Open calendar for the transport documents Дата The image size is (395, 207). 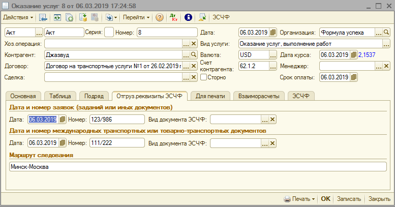pyautogui.click(x=63, y=143)
